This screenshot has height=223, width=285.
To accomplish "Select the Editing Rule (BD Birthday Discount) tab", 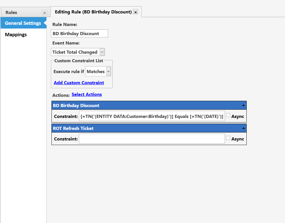I will tap(93, 12).
